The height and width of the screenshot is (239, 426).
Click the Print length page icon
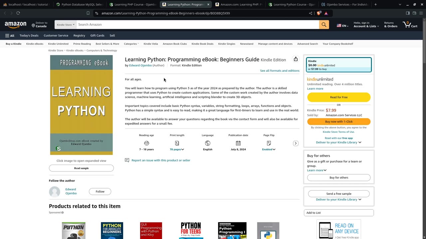pyautogui.click(x=177, y=143)
